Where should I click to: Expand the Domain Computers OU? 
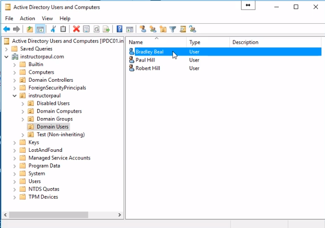point(23,111)
